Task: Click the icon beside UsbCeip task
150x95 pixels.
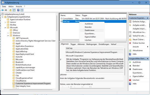Action: click(62, 21)
